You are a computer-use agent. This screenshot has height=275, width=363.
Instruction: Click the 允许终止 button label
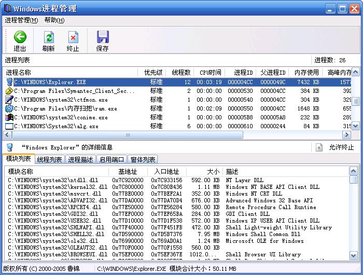coord(341,147)
